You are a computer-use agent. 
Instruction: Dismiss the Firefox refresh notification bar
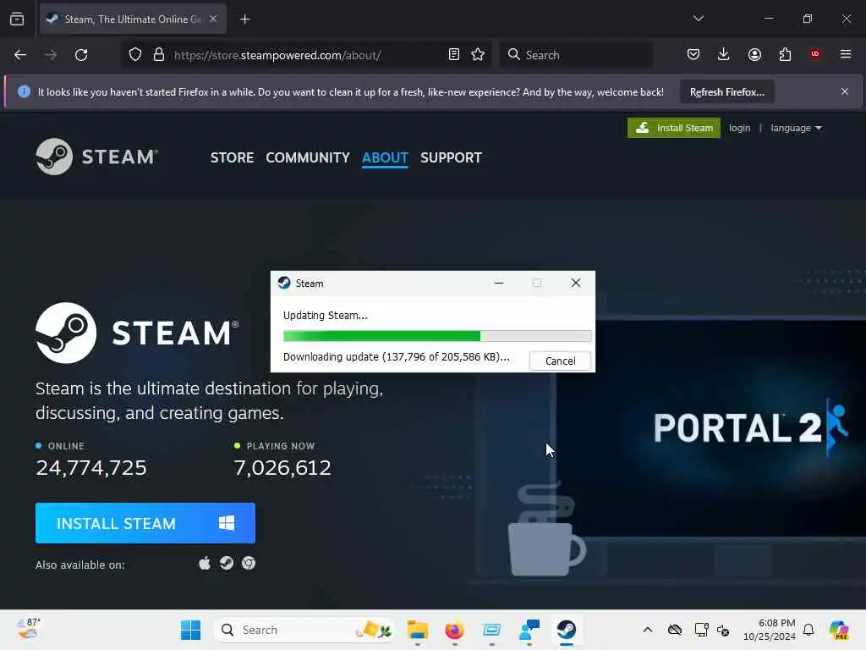(845, 91)
